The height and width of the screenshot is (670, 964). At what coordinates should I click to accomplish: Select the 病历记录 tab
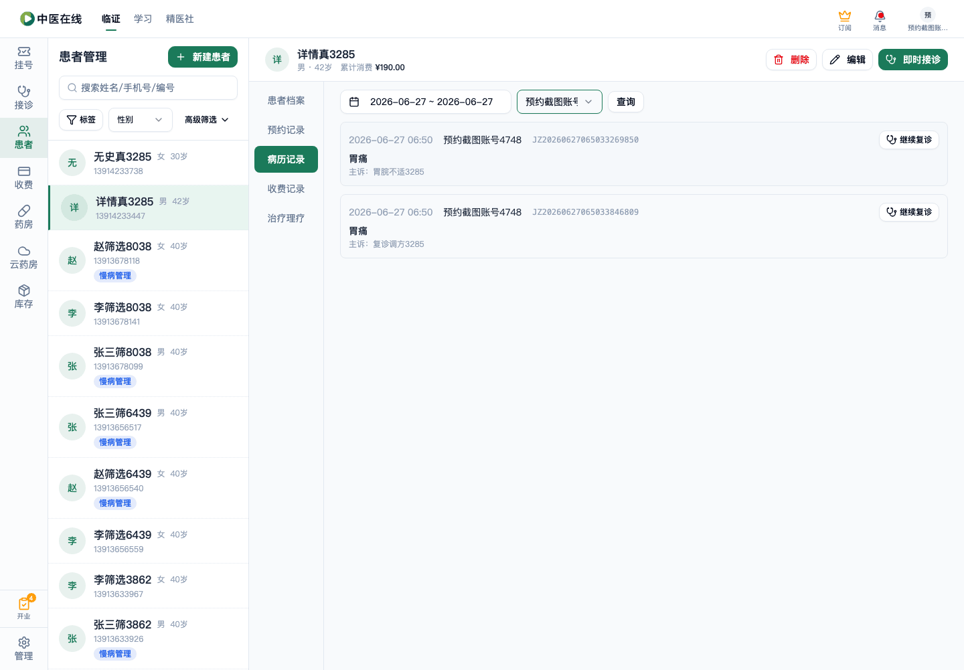286,159
